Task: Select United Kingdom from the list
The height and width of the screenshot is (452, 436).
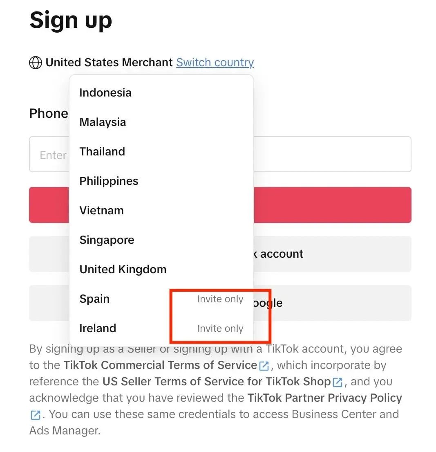Action: click(161, 269)
